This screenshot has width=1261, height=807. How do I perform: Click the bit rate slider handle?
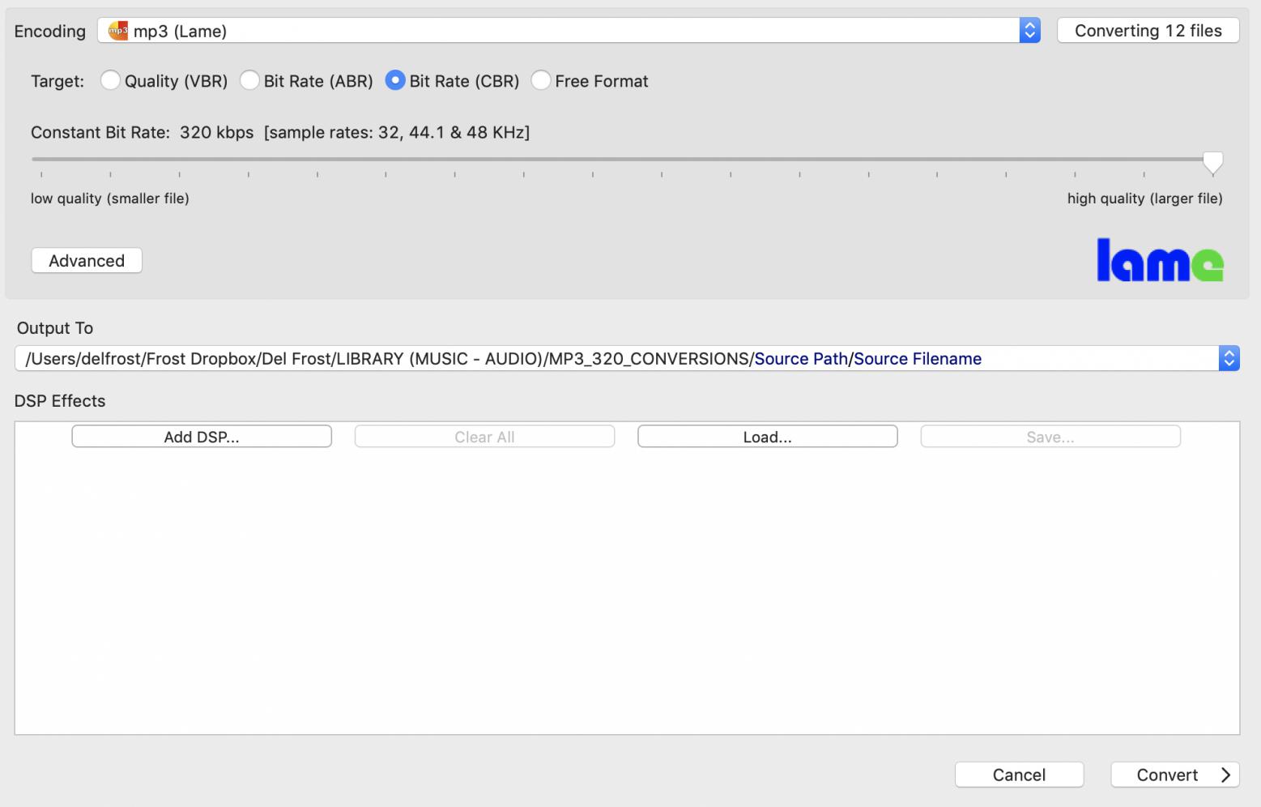coord(1212,163)
